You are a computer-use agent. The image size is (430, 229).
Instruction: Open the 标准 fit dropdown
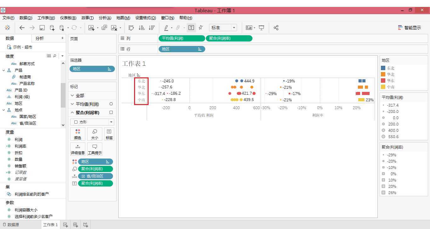[223, 28]
